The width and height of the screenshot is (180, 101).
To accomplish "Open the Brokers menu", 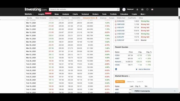I will pyautogui.click(x=95, y=14).
